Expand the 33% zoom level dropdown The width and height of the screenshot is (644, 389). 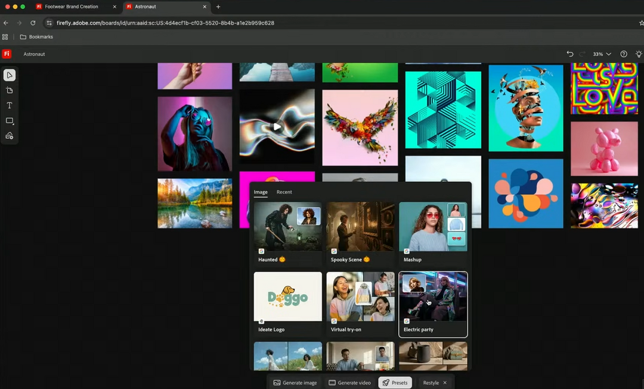point(602,54)
